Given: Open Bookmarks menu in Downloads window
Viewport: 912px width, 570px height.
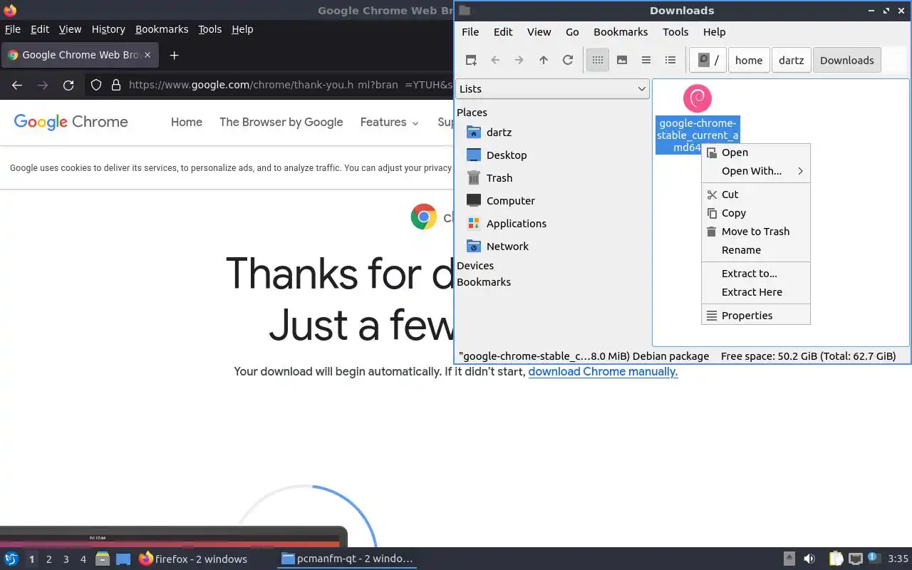Looking at the screenshot, I should (621, 31).
